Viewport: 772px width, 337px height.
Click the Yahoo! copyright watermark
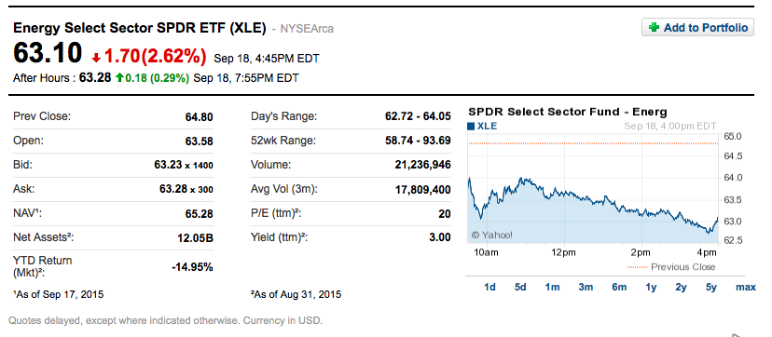click(492, 235)
